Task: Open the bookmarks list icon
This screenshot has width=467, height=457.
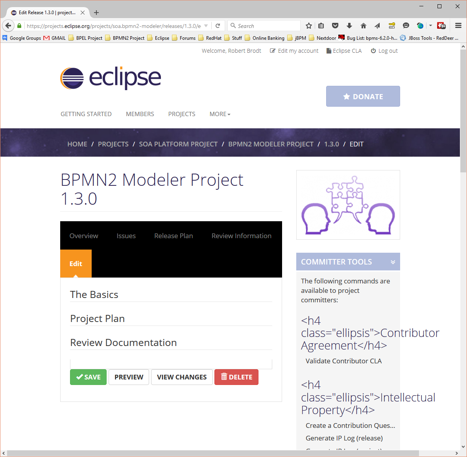Action: (x=321, y=26)
